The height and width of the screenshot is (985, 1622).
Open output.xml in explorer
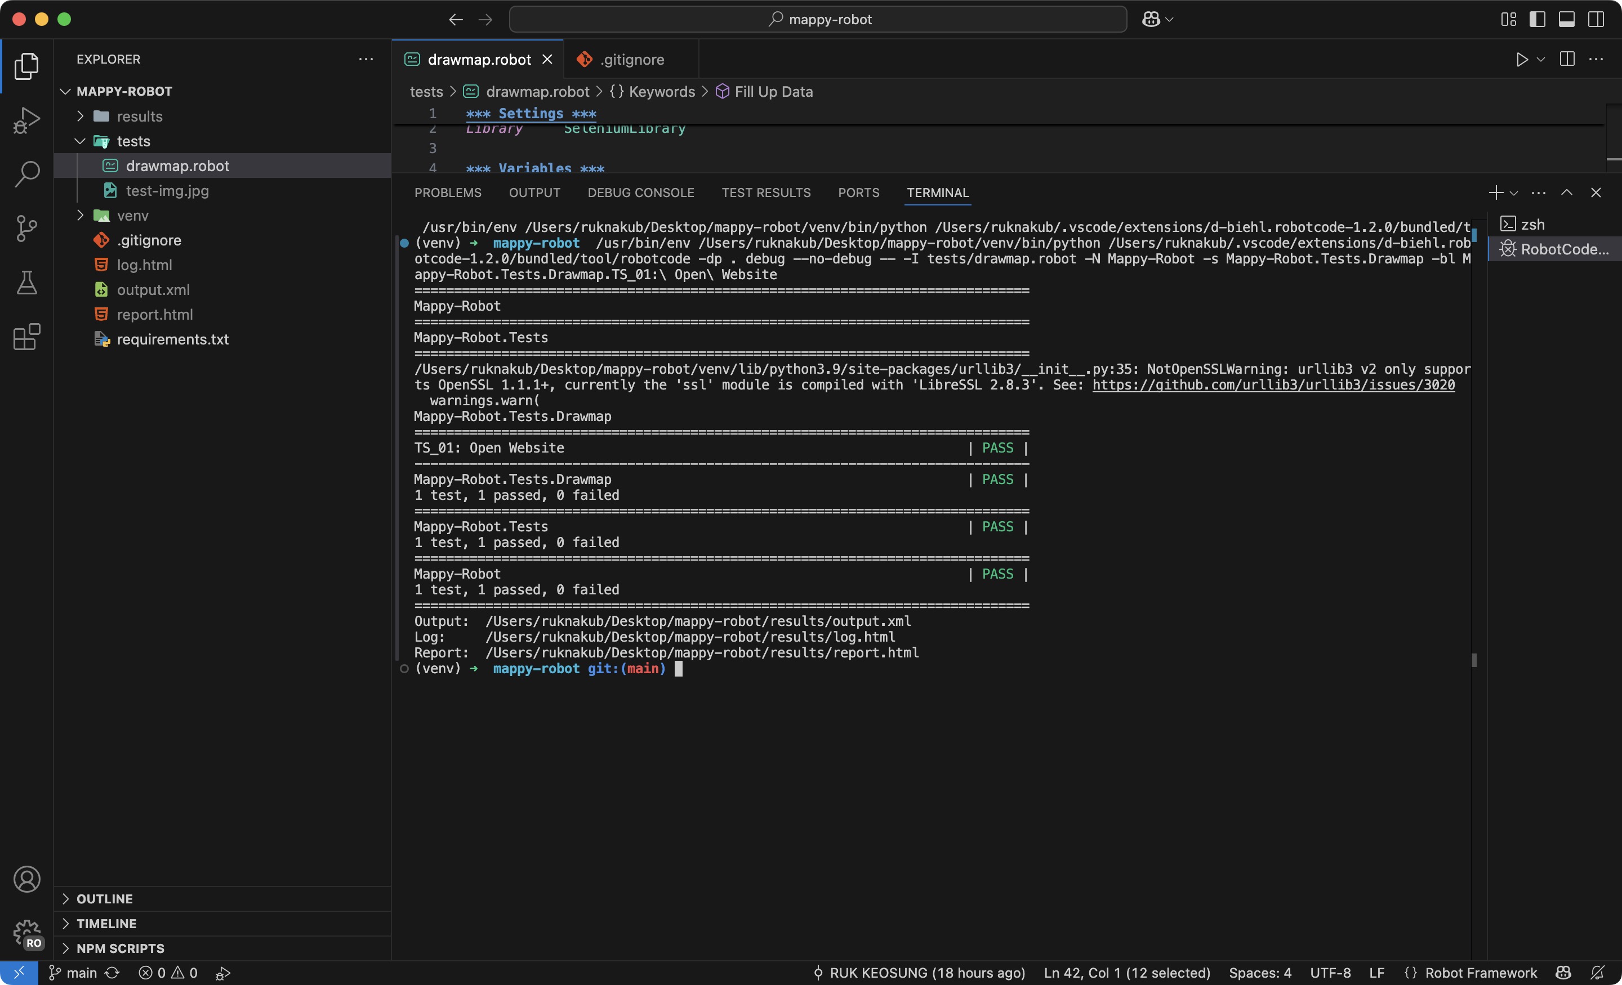222,290
